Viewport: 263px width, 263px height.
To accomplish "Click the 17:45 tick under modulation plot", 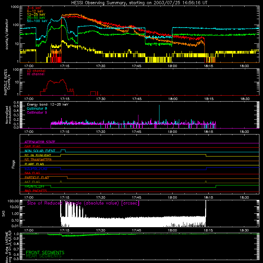I will 136,132.
